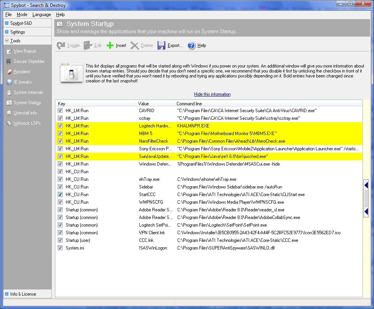Expand the Info & License section
The width and height of the screenshot is (374, 309).
click(6, 294)
